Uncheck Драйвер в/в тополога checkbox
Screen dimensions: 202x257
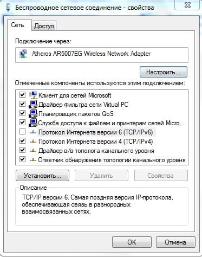tap(22, 150)
